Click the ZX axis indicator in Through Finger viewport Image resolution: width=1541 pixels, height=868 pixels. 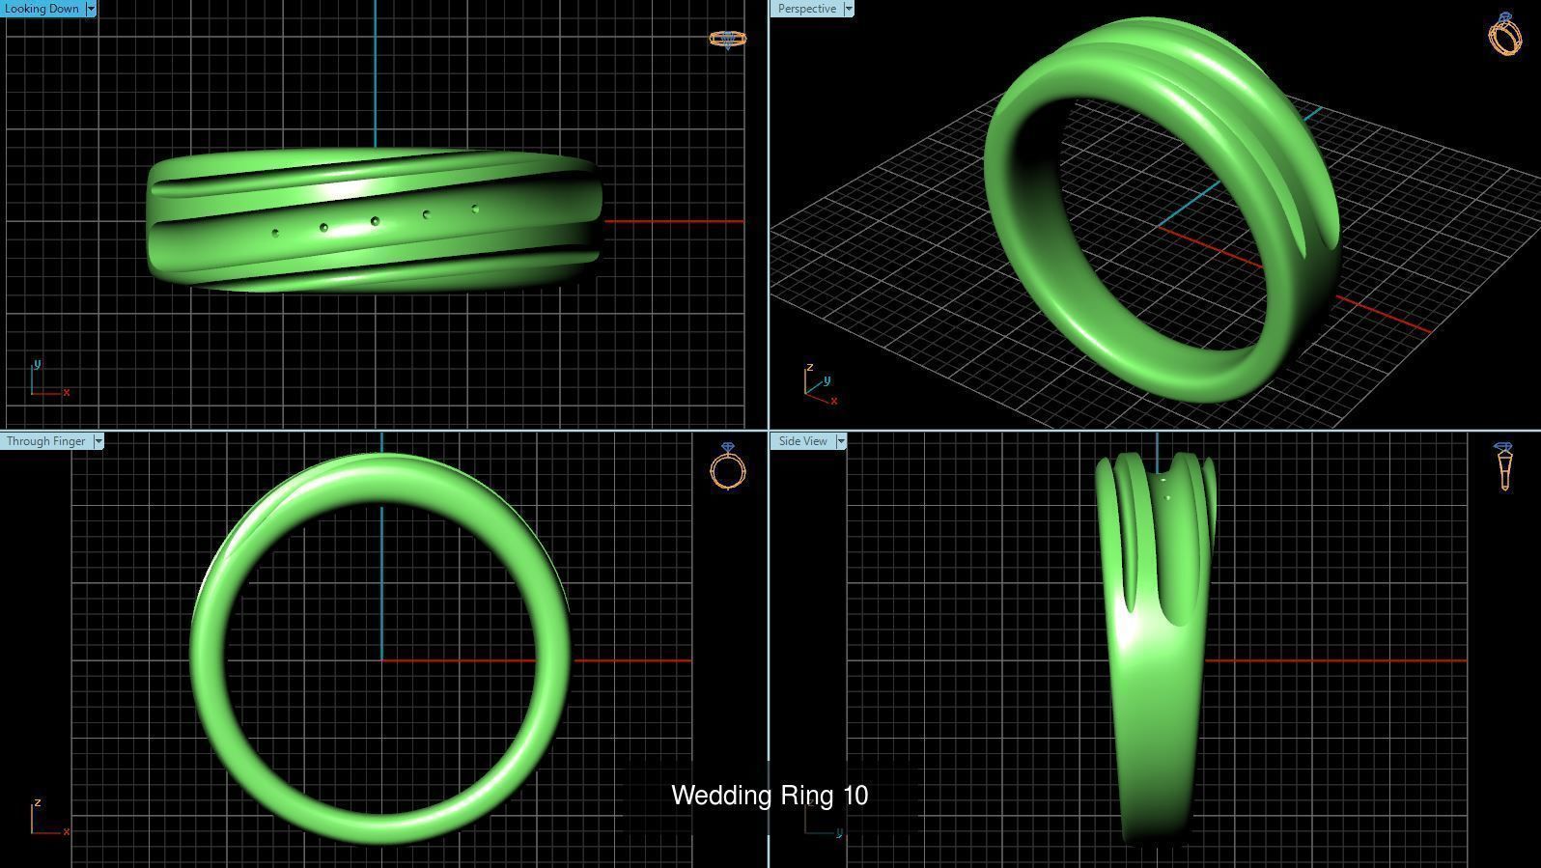tap(48, 817)
